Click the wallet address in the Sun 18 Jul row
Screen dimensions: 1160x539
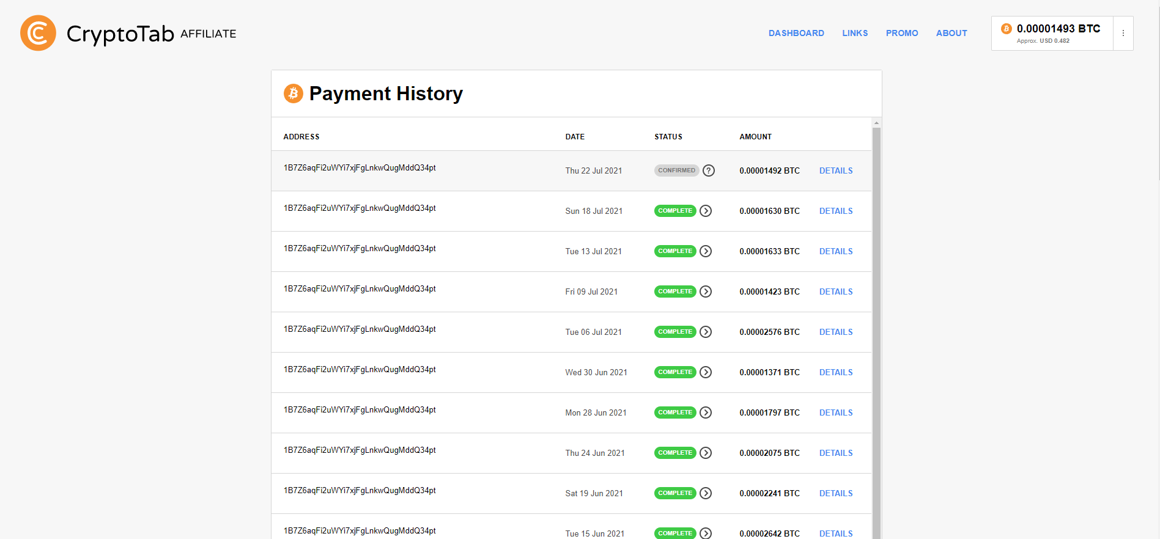tap(360, 208)
